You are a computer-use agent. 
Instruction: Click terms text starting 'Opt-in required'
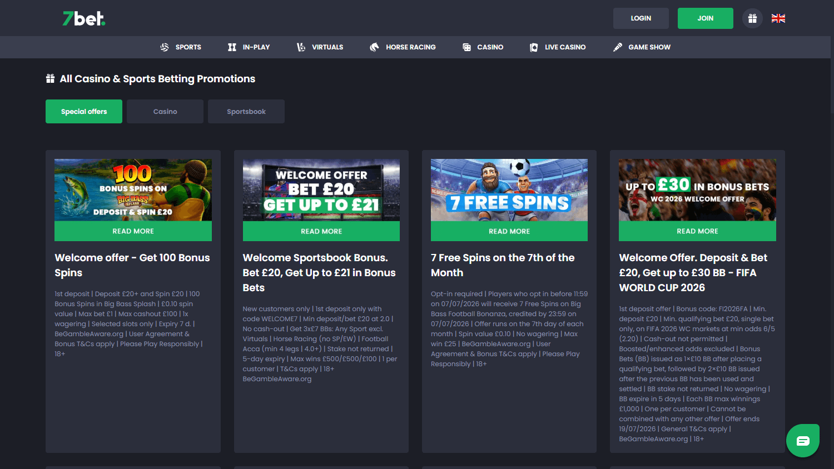509,329
